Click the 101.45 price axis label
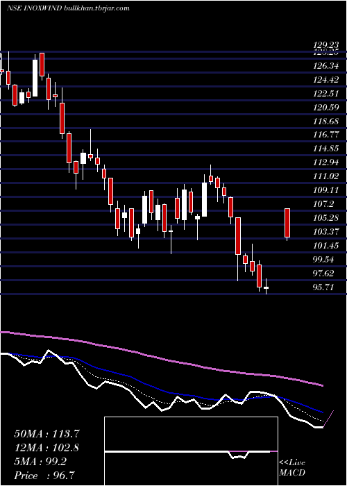The width and height of the screenshot is (347, 486). pyautogui.click(x=325, y=246)
